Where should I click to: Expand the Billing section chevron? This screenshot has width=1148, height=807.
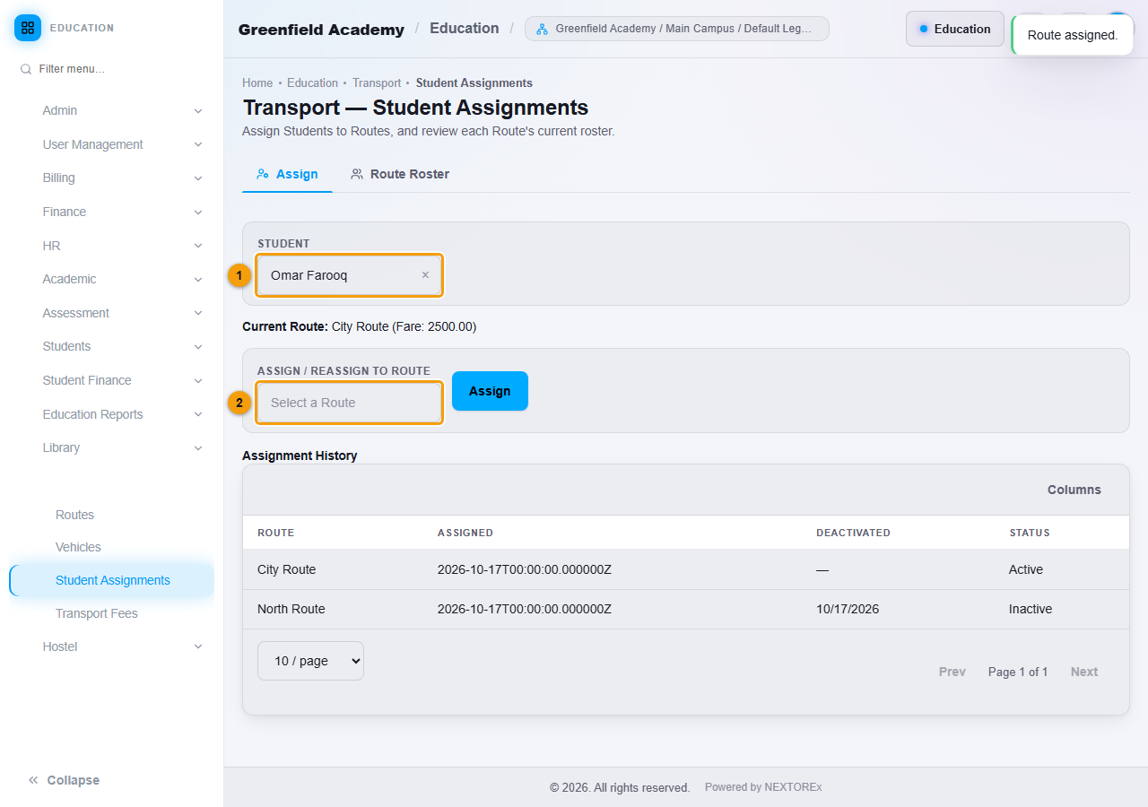tap(198, 178)
